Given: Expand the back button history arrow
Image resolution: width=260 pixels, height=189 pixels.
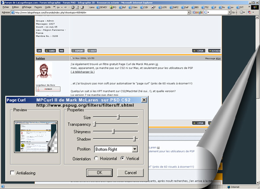Looking at the screenshot, I should click(x=62, y=7).
